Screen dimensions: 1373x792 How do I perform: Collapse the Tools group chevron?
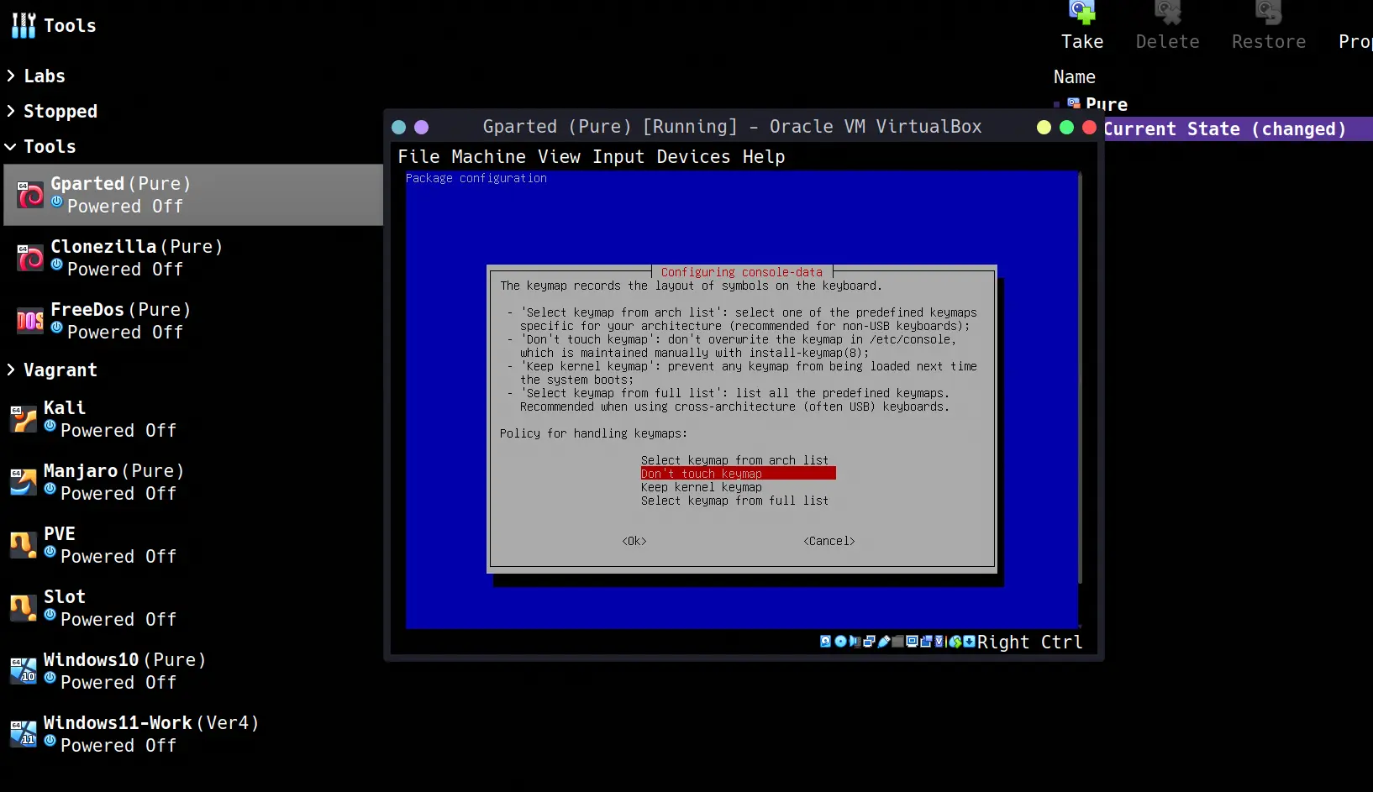point(11,146)
